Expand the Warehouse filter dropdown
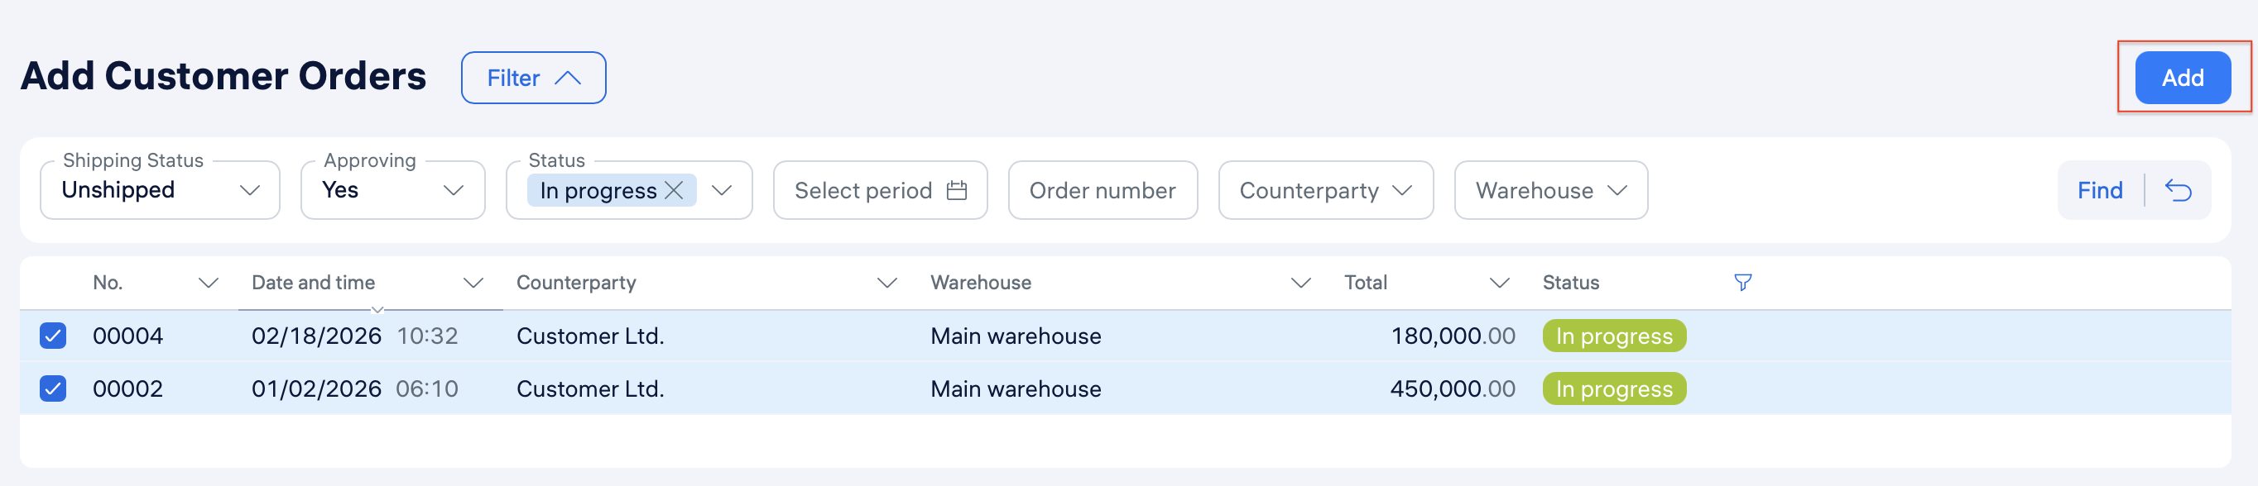The height and width of the screenshot is (486, 2258). (1550, 190)
